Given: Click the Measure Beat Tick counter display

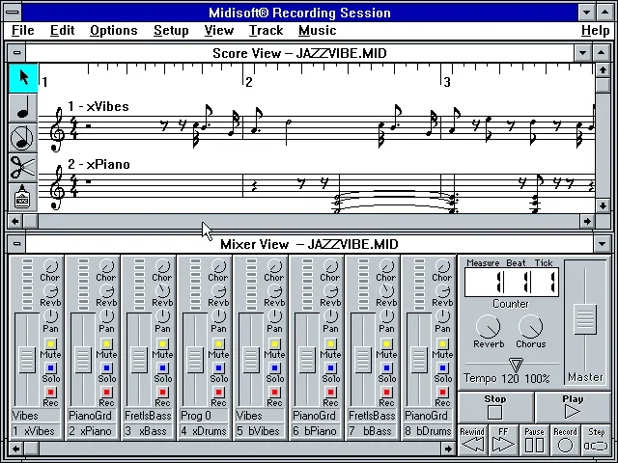Looking at the screenshot, I should pyautogui.click(x=512, y=283).
